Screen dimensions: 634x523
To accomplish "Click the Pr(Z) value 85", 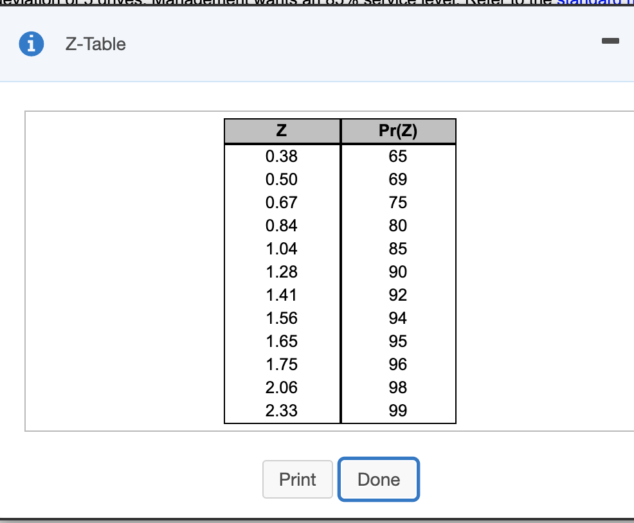I will click(398, 249).
